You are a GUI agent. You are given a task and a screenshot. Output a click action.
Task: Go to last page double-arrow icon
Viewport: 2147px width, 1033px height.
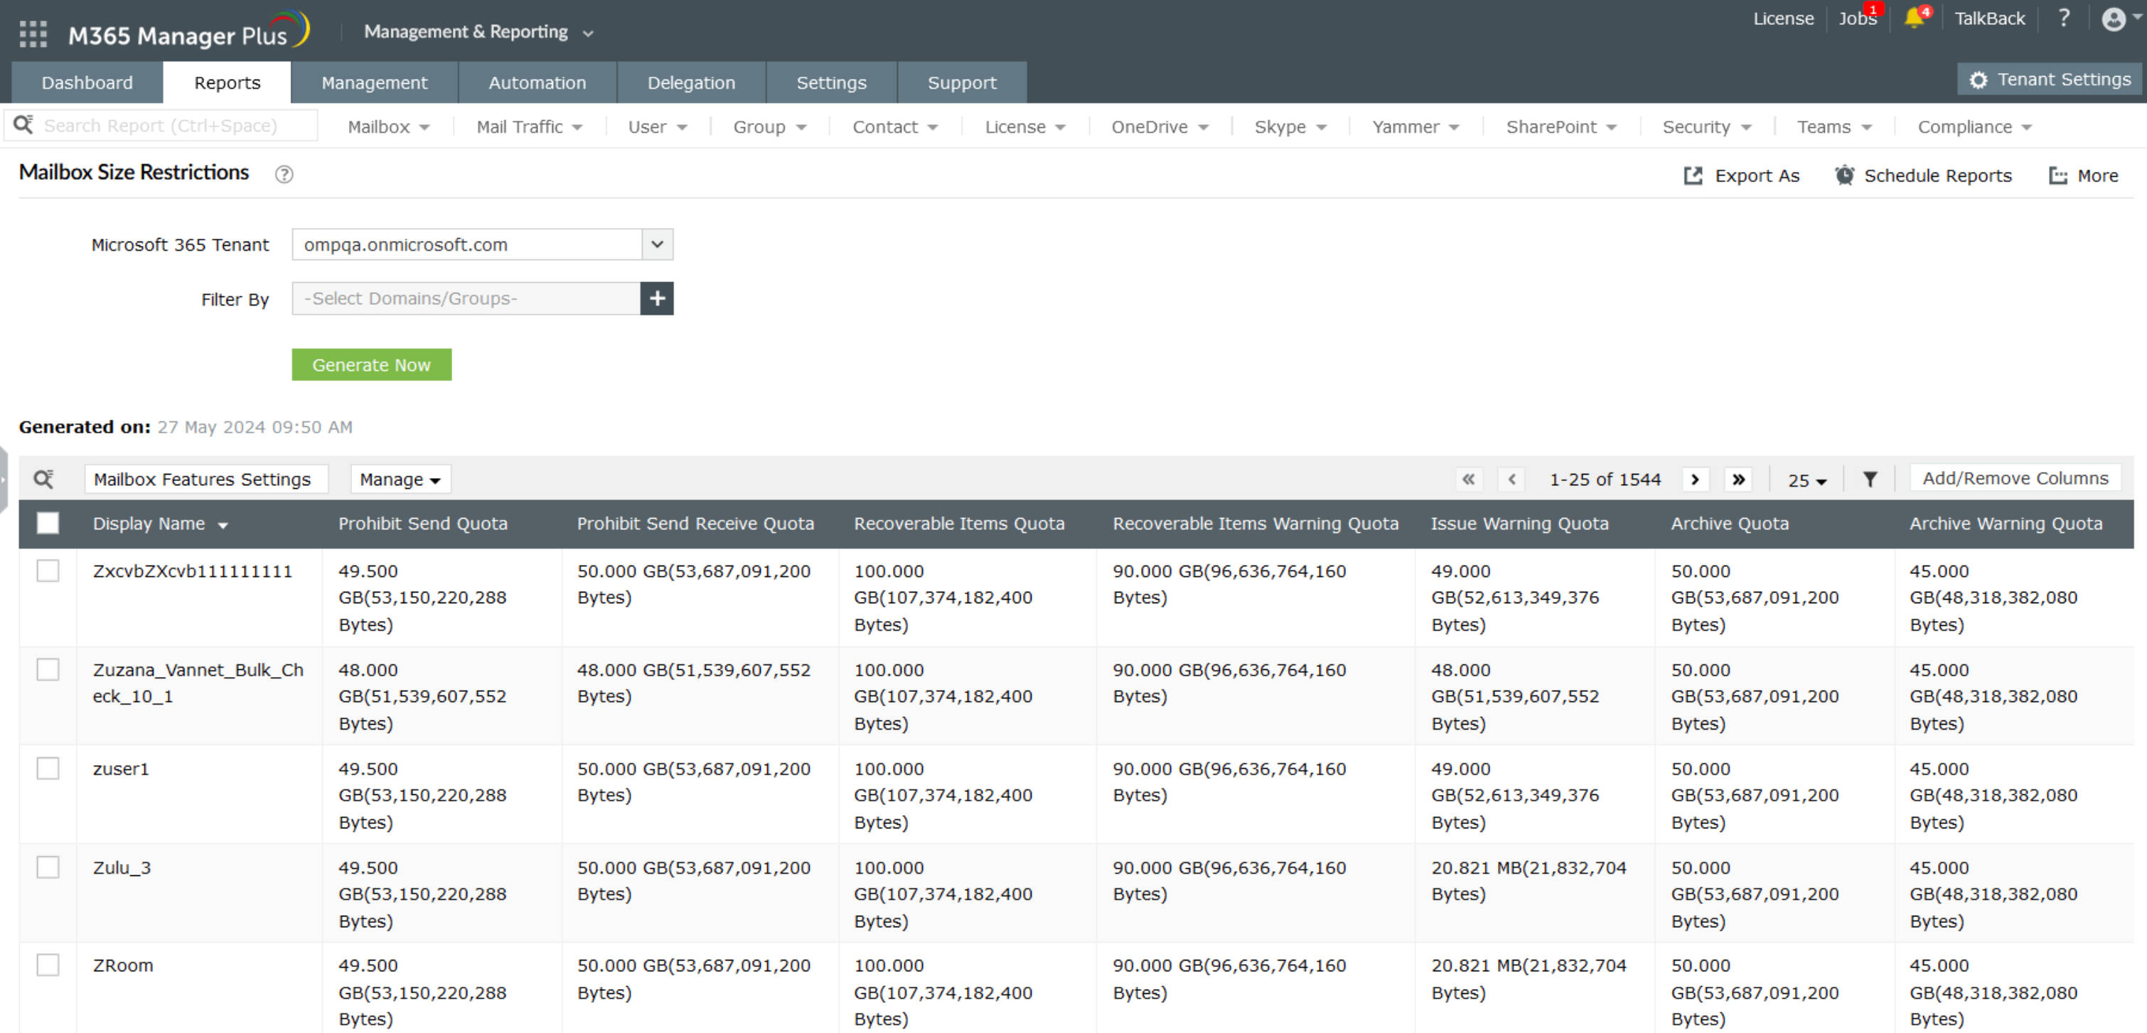coord(1738,479)
